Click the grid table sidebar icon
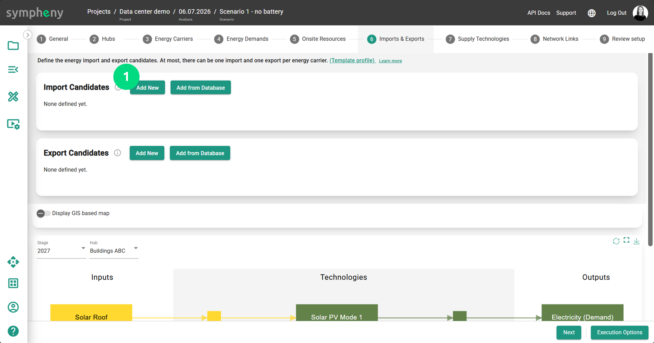 pos(13,283)
